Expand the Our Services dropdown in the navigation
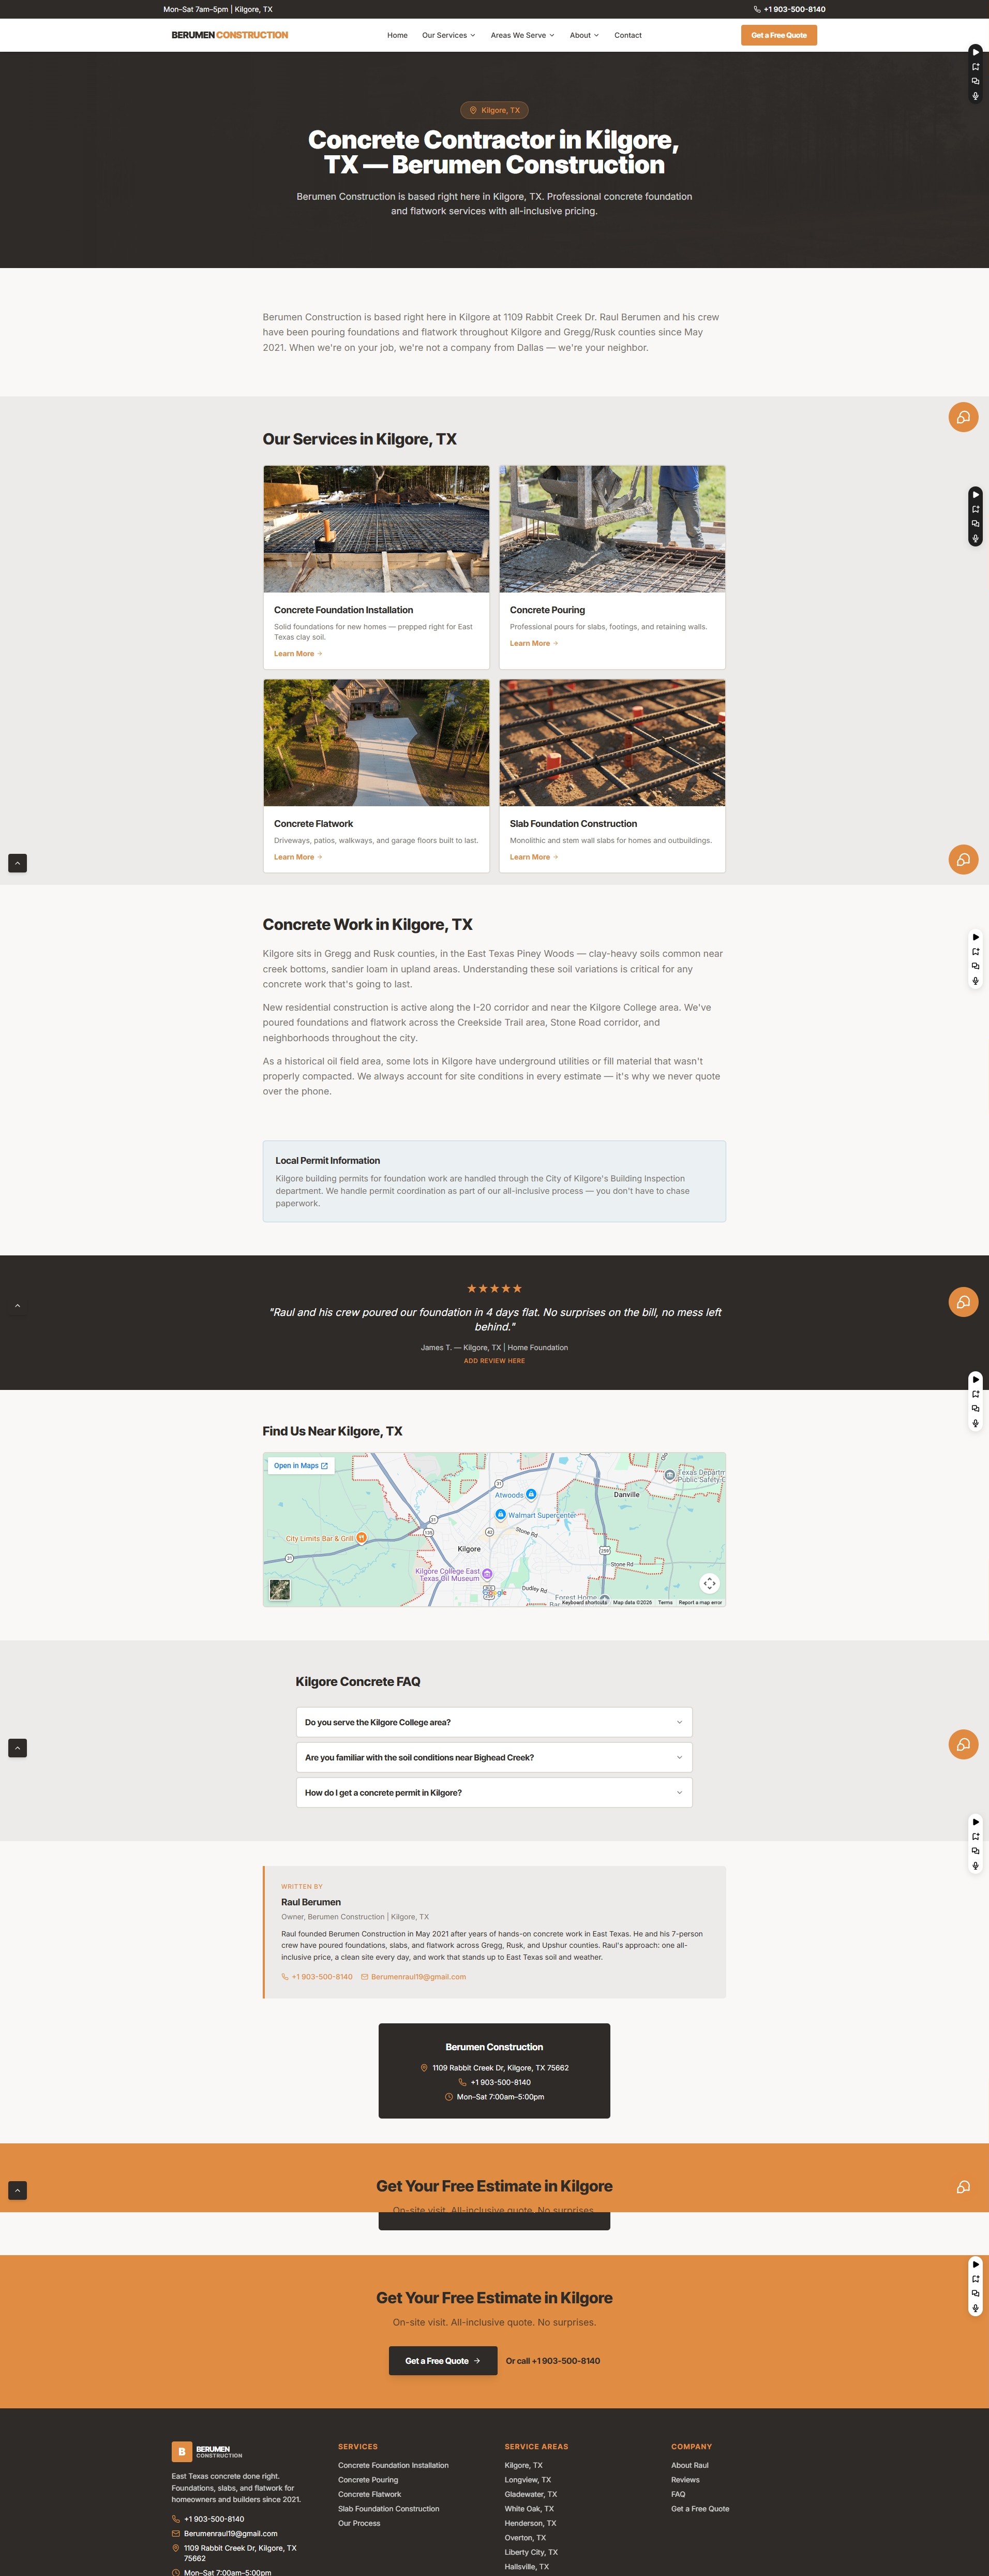Screen dimensions: 989x2576 449,35
